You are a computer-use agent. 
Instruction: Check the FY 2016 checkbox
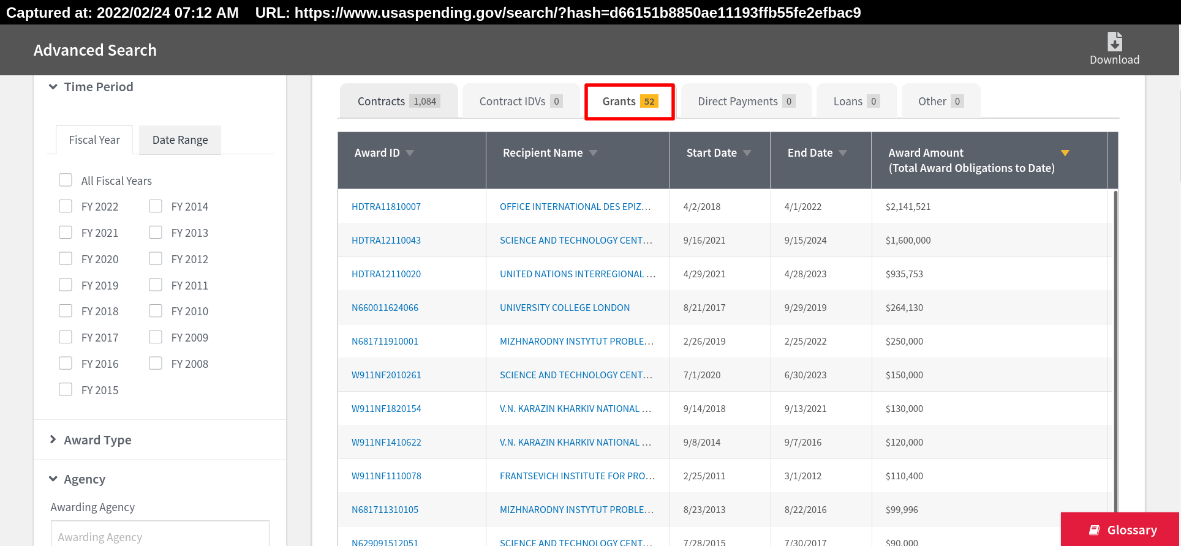(x=66, y=364)
